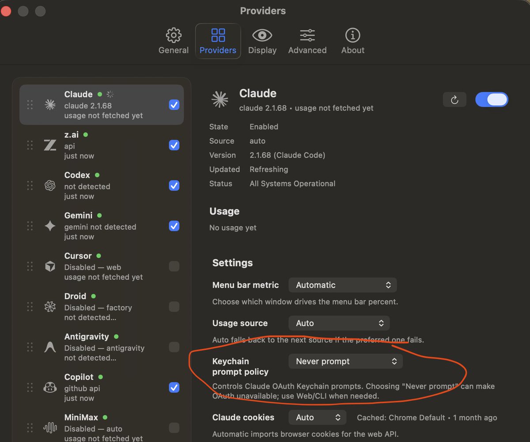Image resolution: width=530 pixels, height=442 pixels.
Task: Click the 'No usage yet' text
Action: click(233, 228)
